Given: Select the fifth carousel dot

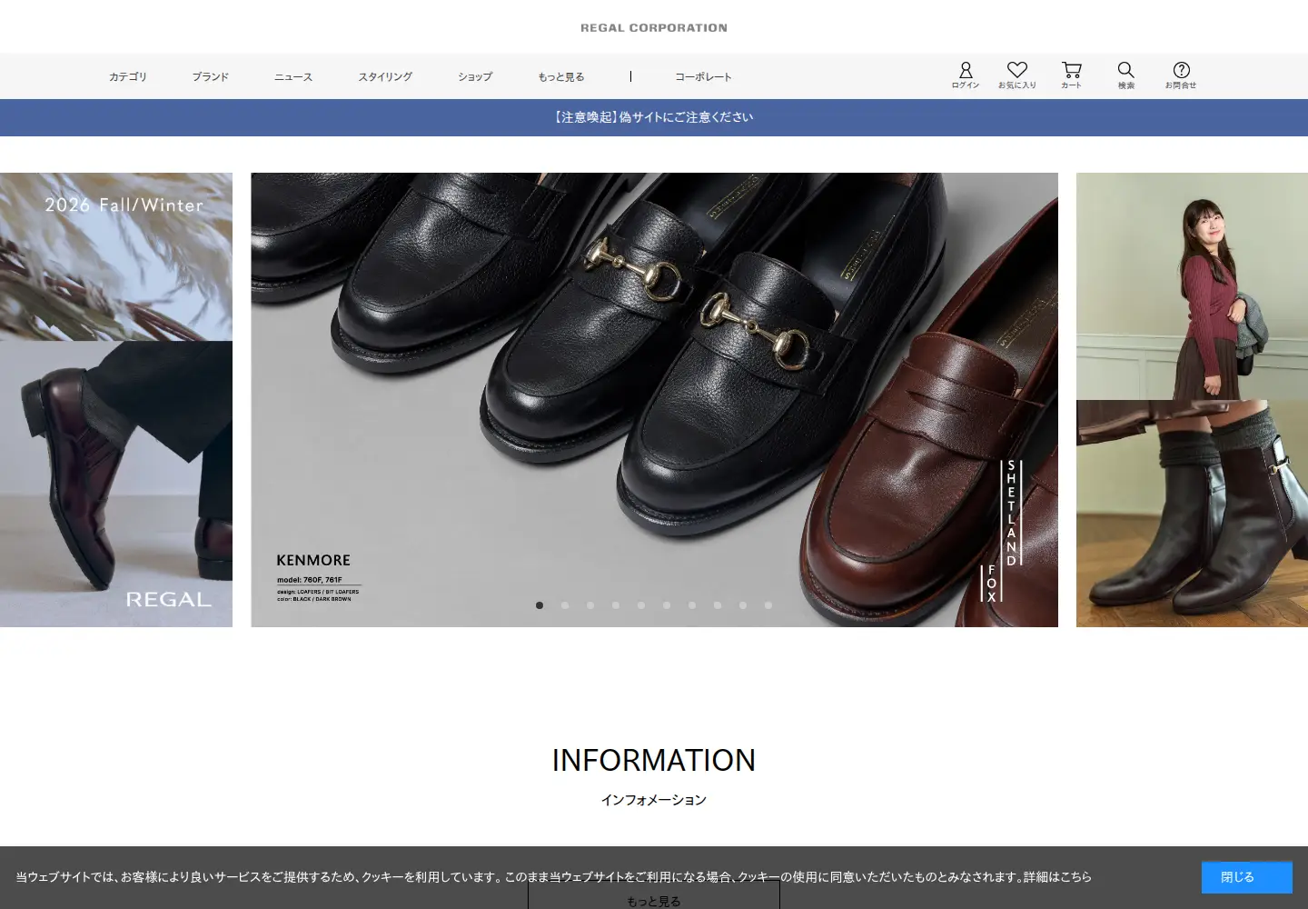Looking at the screenshot, I should coord(641,605).
